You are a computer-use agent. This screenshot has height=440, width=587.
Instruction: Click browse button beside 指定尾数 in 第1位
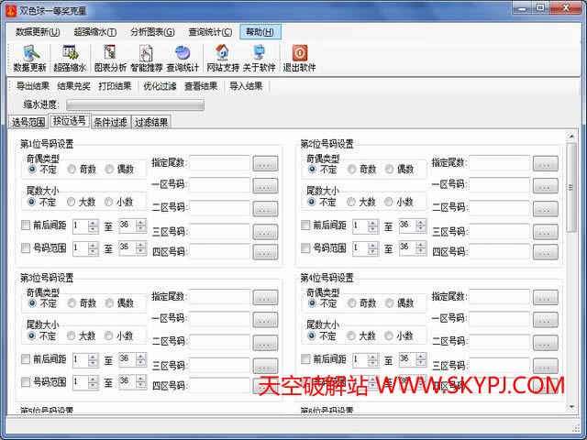(x=265, y=163)
